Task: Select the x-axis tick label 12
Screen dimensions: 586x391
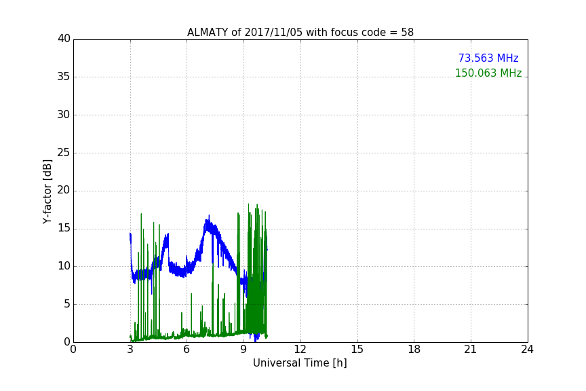Action: point(300,350)
